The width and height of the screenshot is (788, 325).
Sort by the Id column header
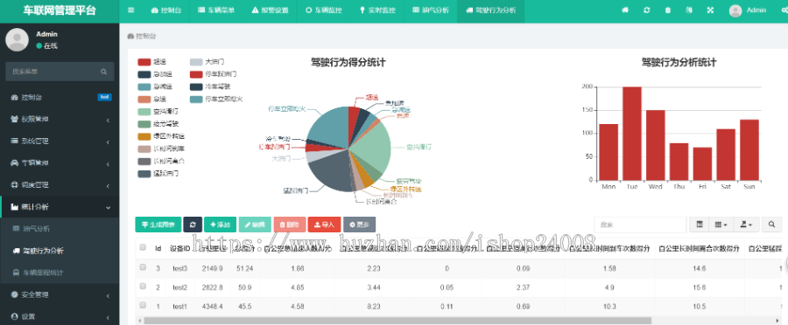pyautogui.click(x=158, y=248)
